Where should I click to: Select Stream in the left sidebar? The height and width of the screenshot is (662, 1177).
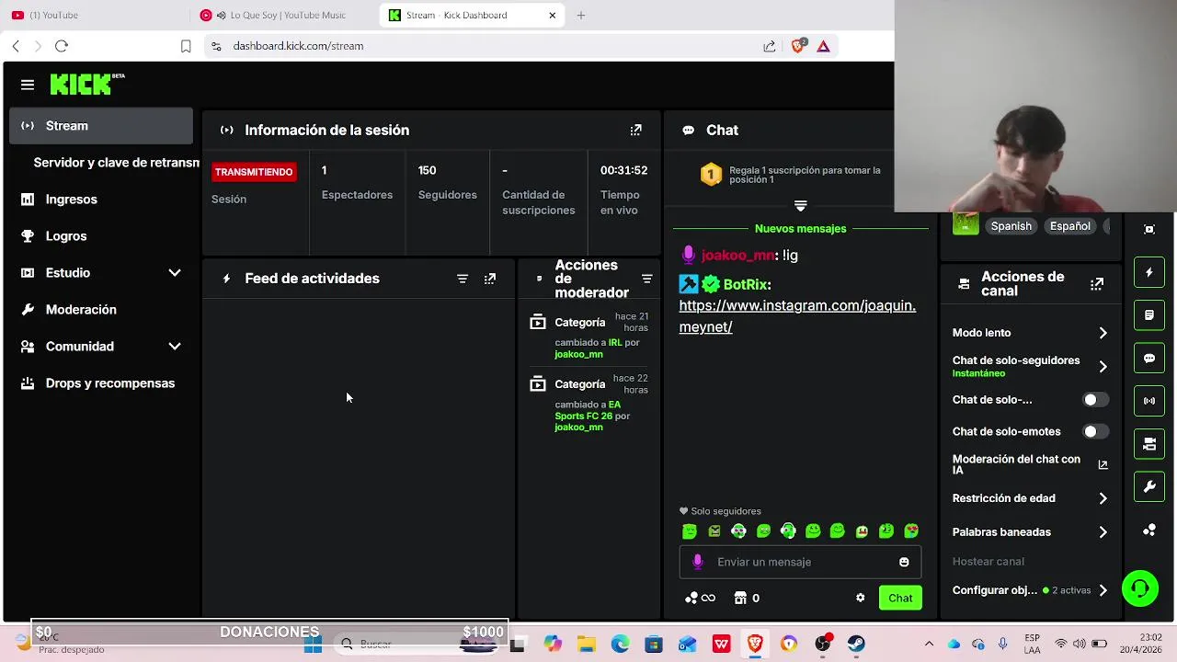(101, 126)
